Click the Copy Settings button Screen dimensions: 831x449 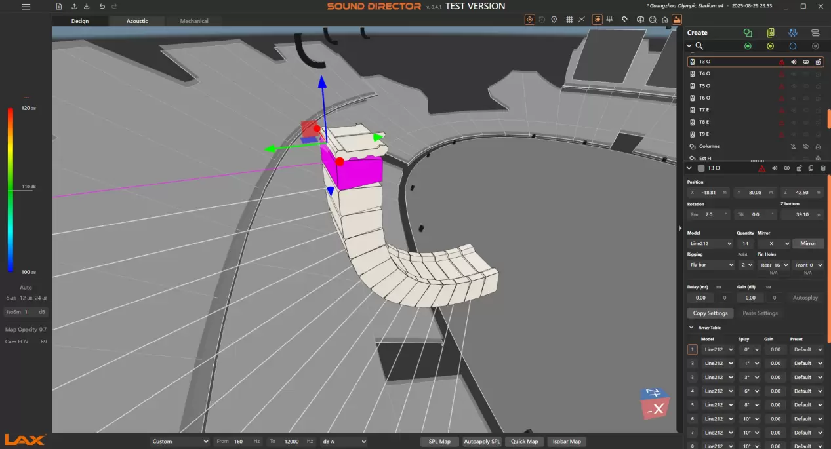710,313
